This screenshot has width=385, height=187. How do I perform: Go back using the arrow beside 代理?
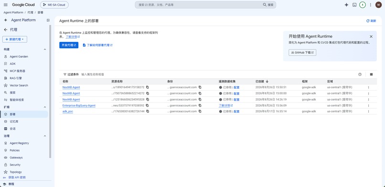tap(5, 30)
